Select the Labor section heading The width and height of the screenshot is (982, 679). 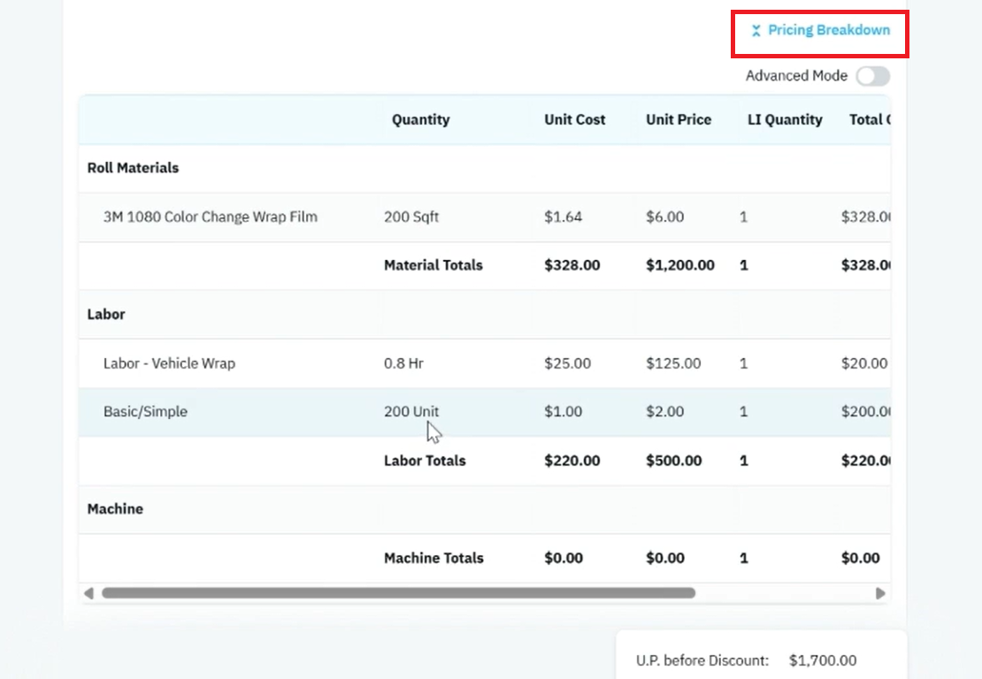pos(106,314)
